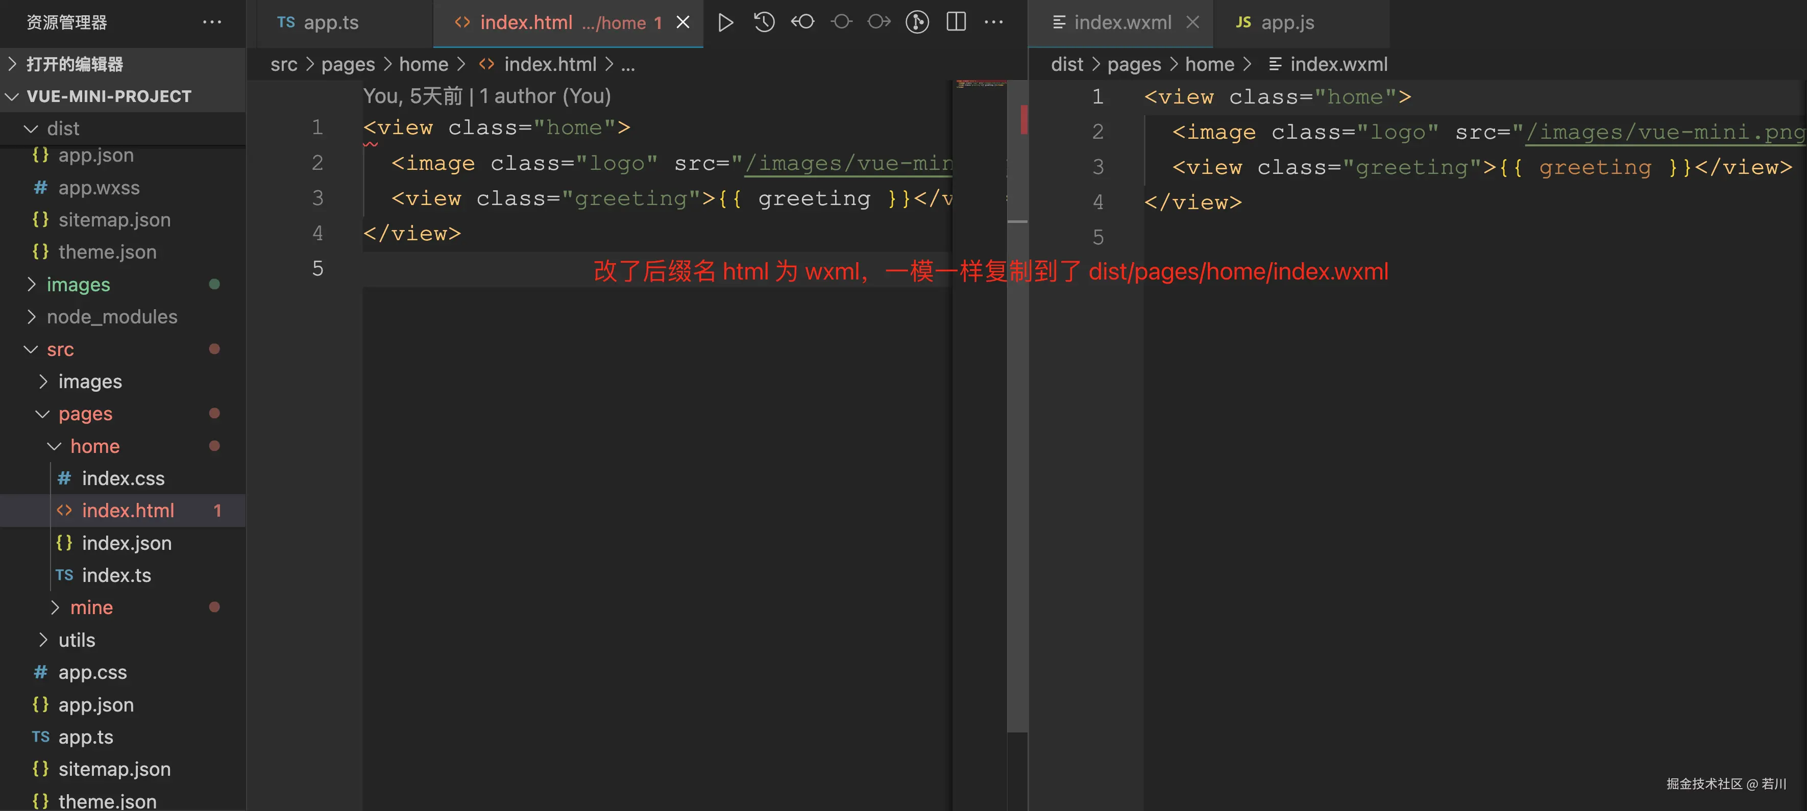Image resolution: width=1807 pixels, height=811 pixels.
Task: Go to next change with the right arrow icon
Action: 878,22
